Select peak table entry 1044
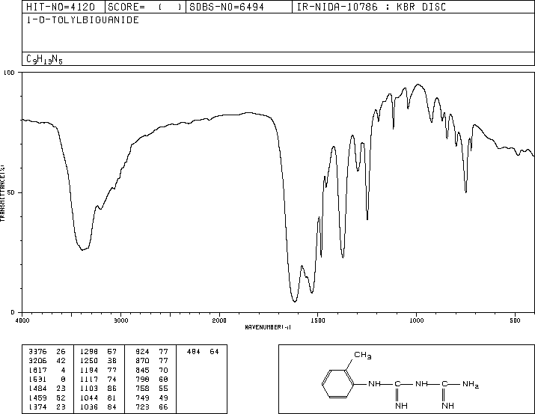Screen dimensions: 535x414 click(98, 398)
